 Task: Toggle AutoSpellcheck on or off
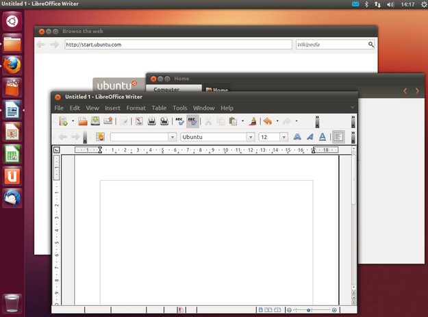coord(192,121)
